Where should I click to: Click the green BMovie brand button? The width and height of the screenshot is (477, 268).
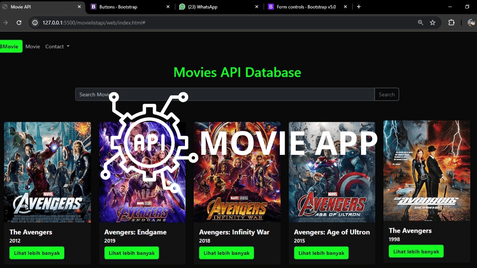[10, 47]
